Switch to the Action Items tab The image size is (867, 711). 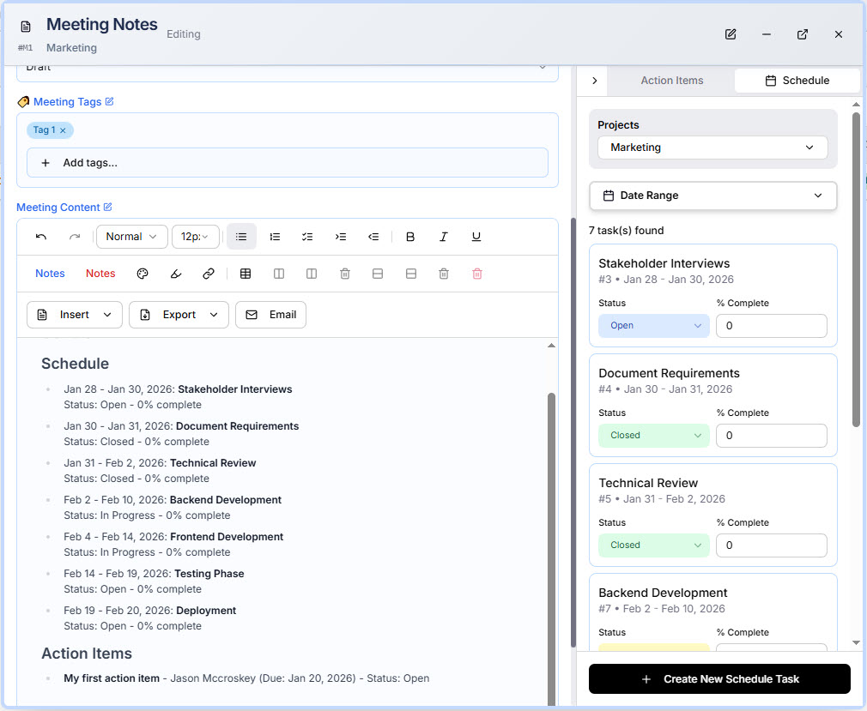point(670,80)
